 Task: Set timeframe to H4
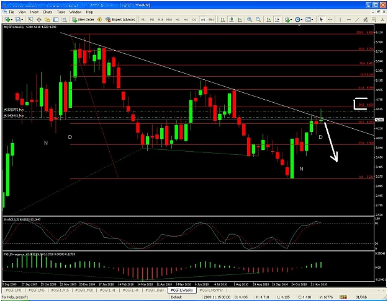click(186, 19)
